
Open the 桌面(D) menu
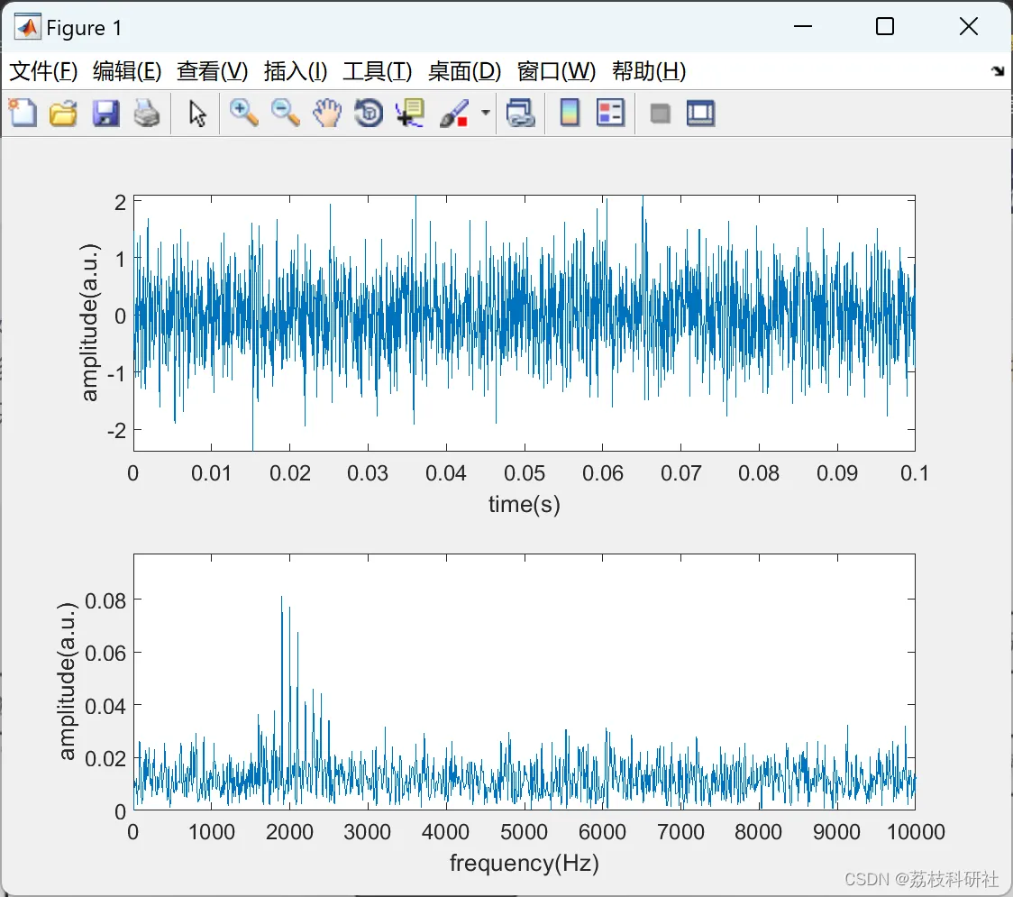click(464, 71)
